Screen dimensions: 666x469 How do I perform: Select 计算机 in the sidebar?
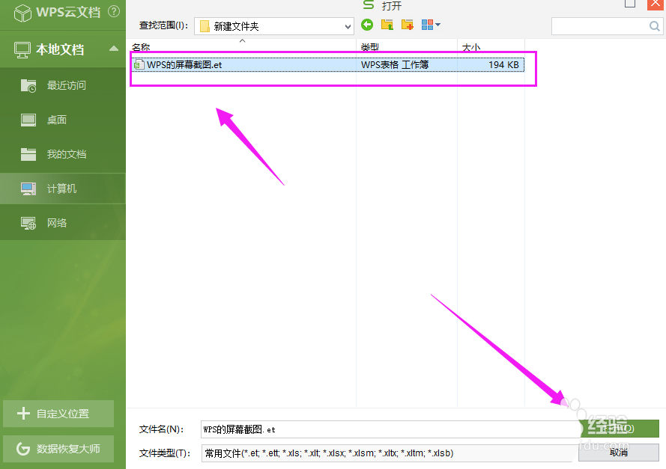click(63, 188)
